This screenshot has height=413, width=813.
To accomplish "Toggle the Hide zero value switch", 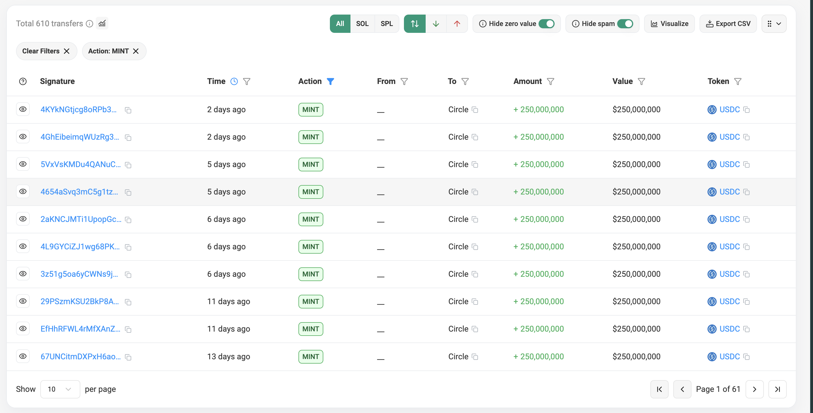I will point(547,24).
